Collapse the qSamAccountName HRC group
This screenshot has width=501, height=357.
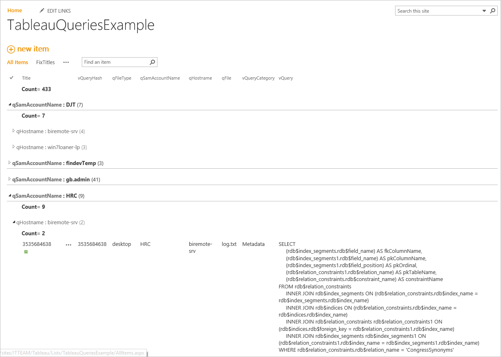click(10, 196)
